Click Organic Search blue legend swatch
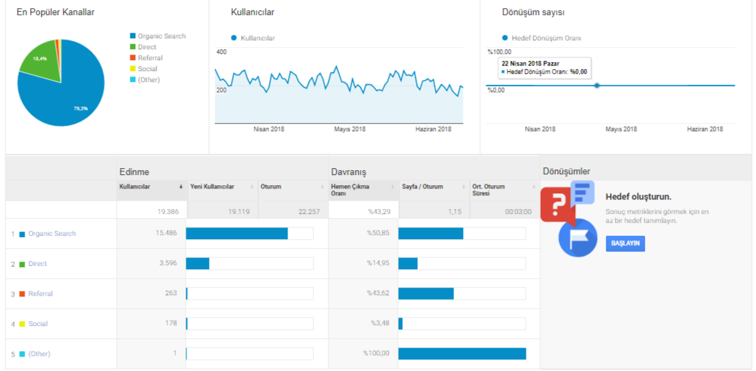 tap(132, 36)
